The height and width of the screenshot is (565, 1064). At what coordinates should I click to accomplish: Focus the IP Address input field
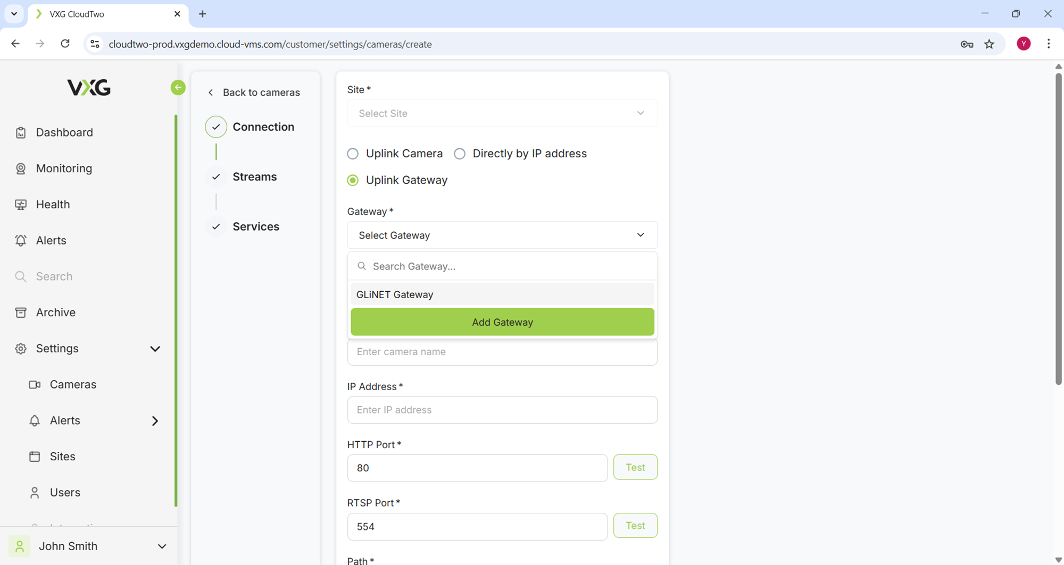tap(502, 410)
